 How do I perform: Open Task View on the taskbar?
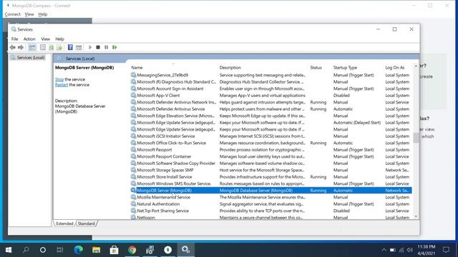(60, 250)
